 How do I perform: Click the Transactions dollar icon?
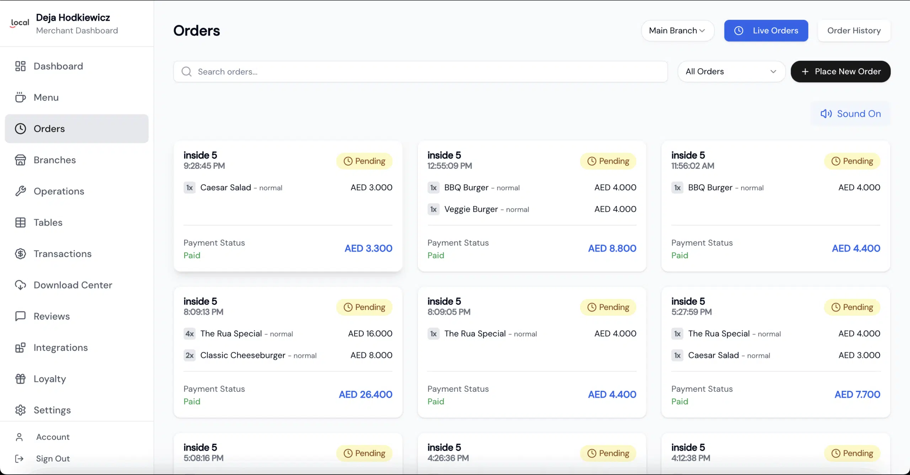tap(20, 254)
